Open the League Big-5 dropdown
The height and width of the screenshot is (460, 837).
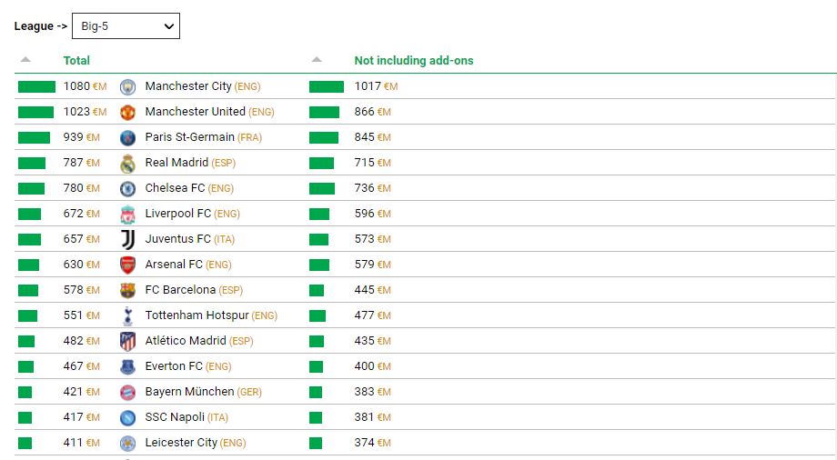pos(126,26)
